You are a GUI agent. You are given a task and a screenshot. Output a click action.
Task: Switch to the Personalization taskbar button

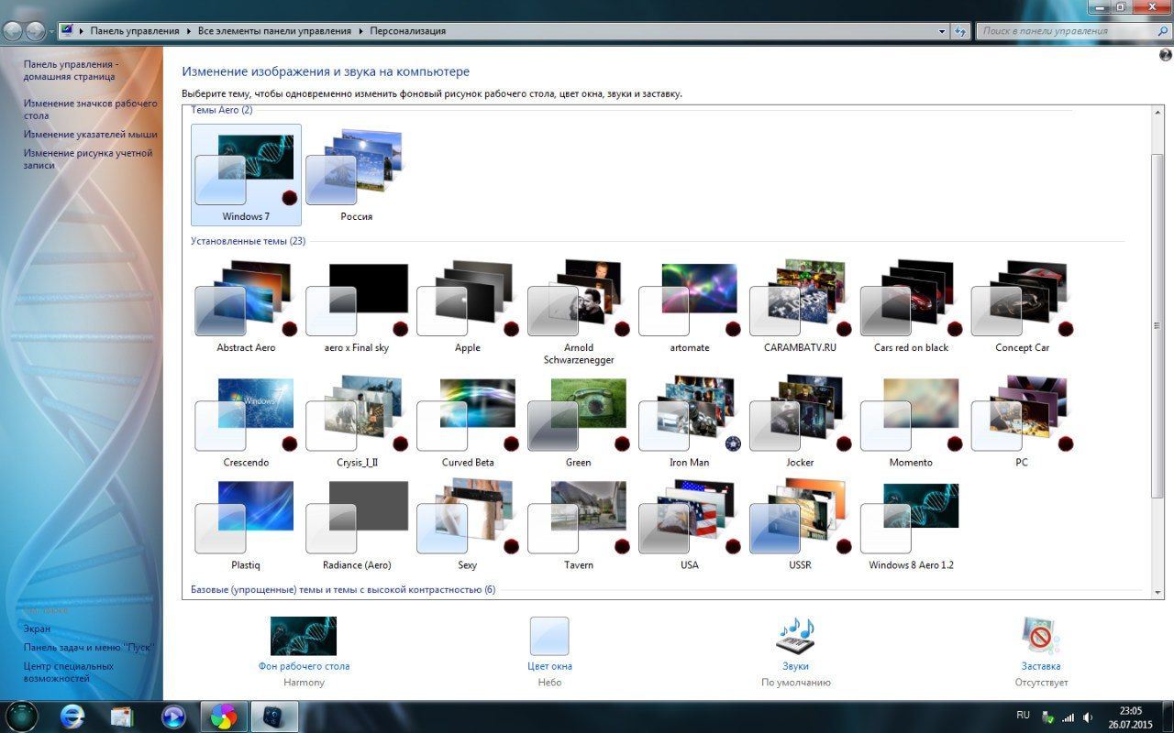(x=273, y=717)
